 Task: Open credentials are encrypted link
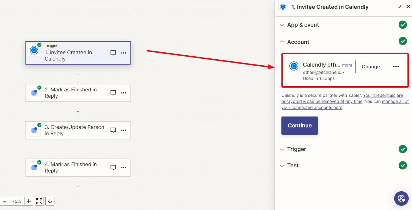342,98
